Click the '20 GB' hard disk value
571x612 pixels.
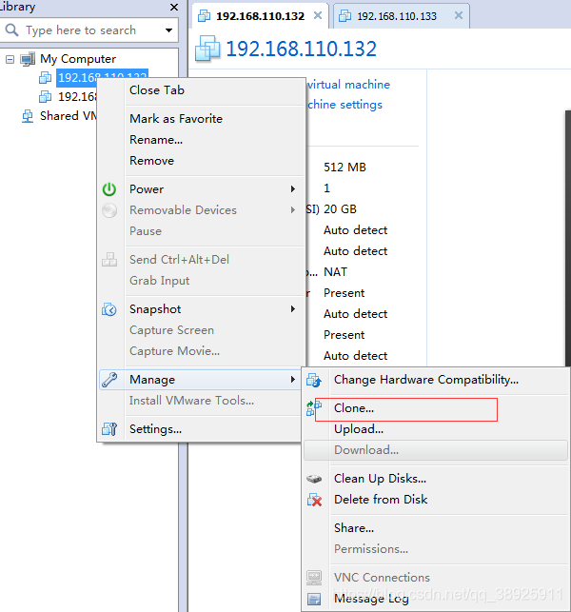pos(340,209)
